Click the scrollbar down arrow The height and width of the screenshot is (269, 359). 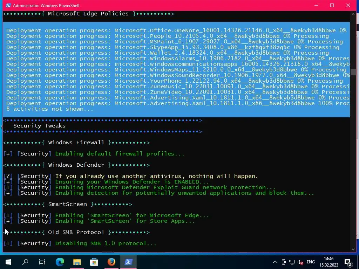[x=353, y=249]
